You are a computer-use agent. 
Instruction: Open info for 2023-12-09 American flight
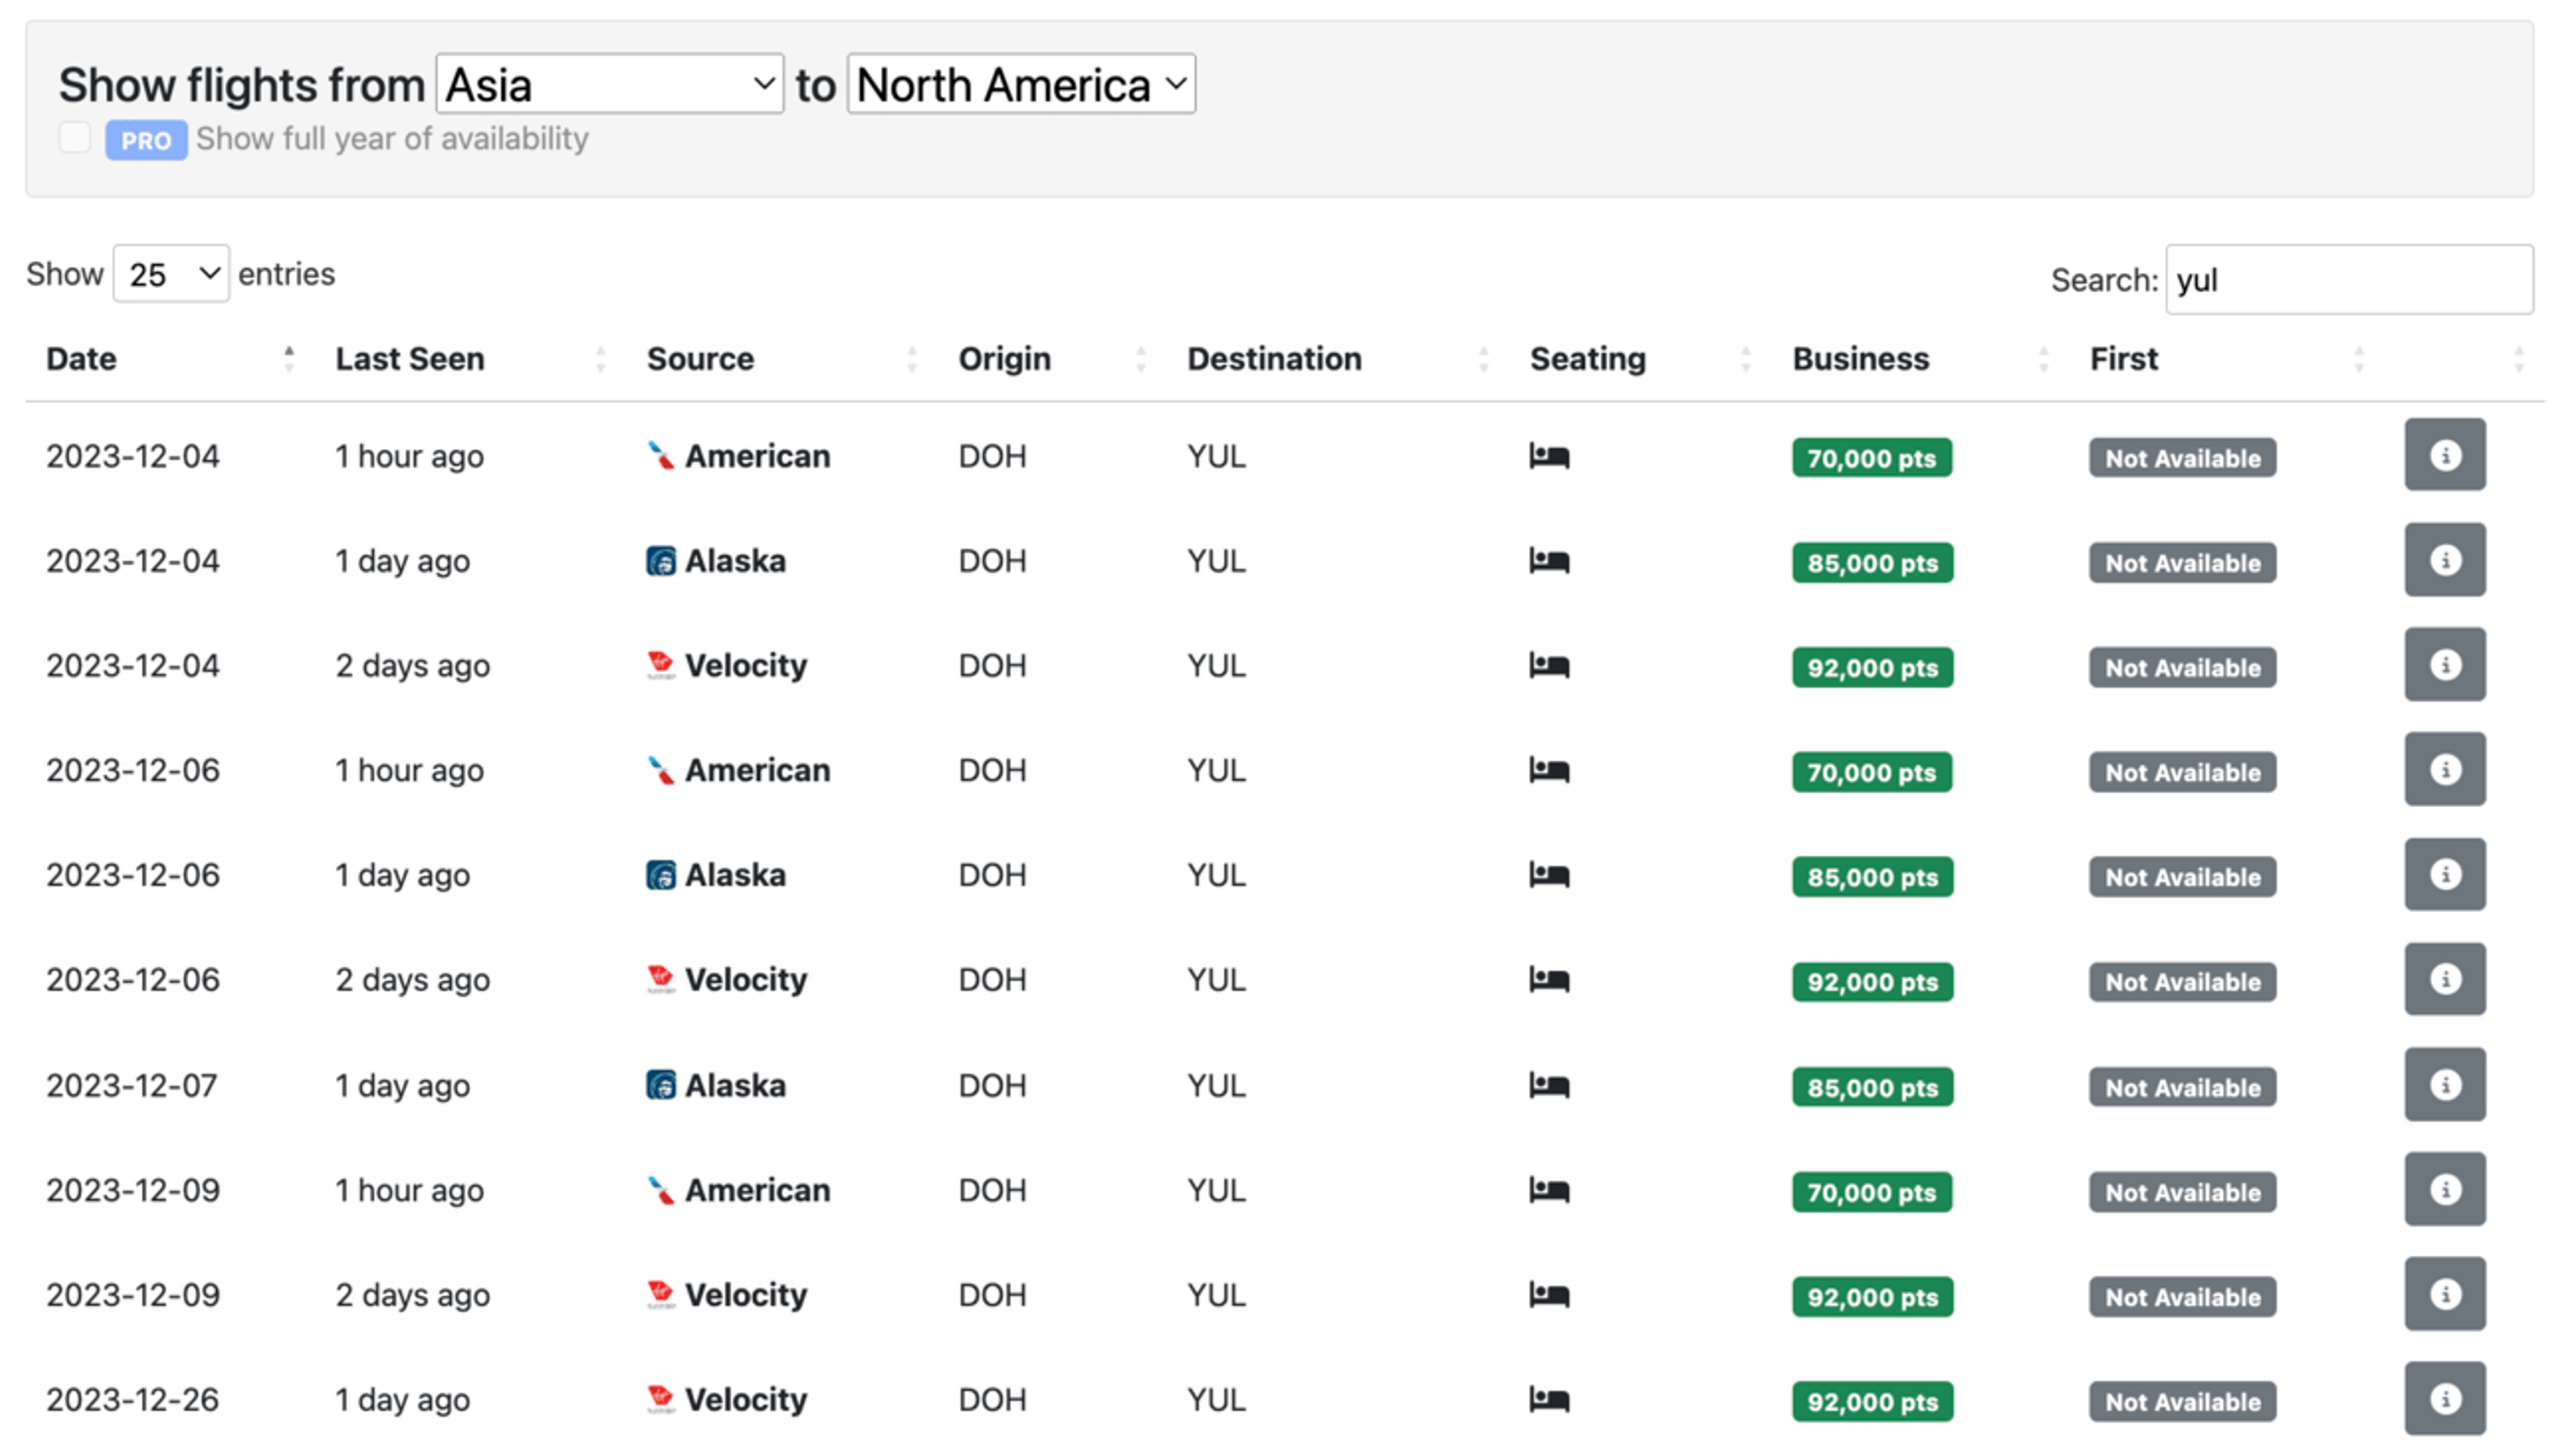[2444, 1190]
